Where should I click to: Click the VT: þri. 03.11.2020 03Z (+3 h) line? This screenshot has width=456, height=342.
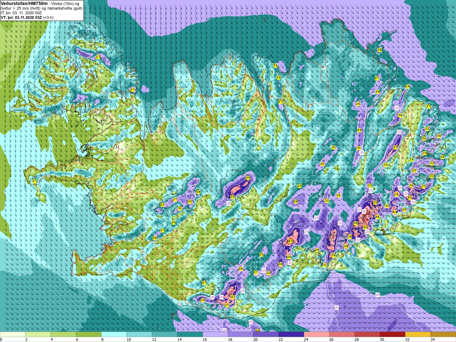[27, 17]
